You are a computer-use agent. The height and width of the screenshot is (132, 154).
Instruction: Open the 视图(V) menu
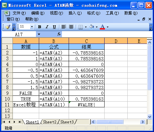tap(56, 13)
